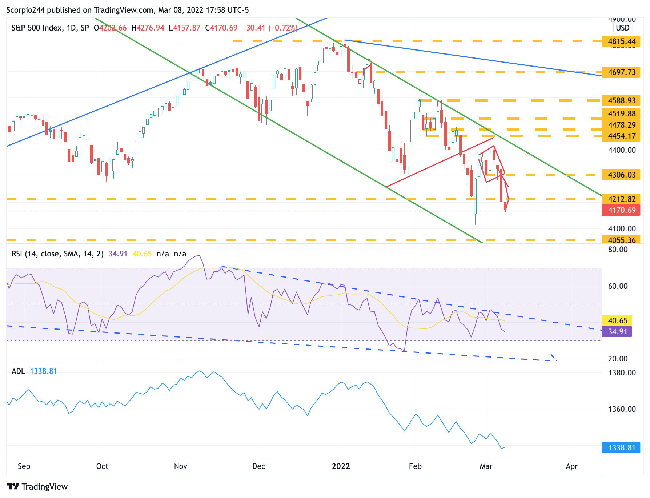This screenshot has width=650, height=498.
Task: Select the 4815.44 price level label
Action: (621, 41)
